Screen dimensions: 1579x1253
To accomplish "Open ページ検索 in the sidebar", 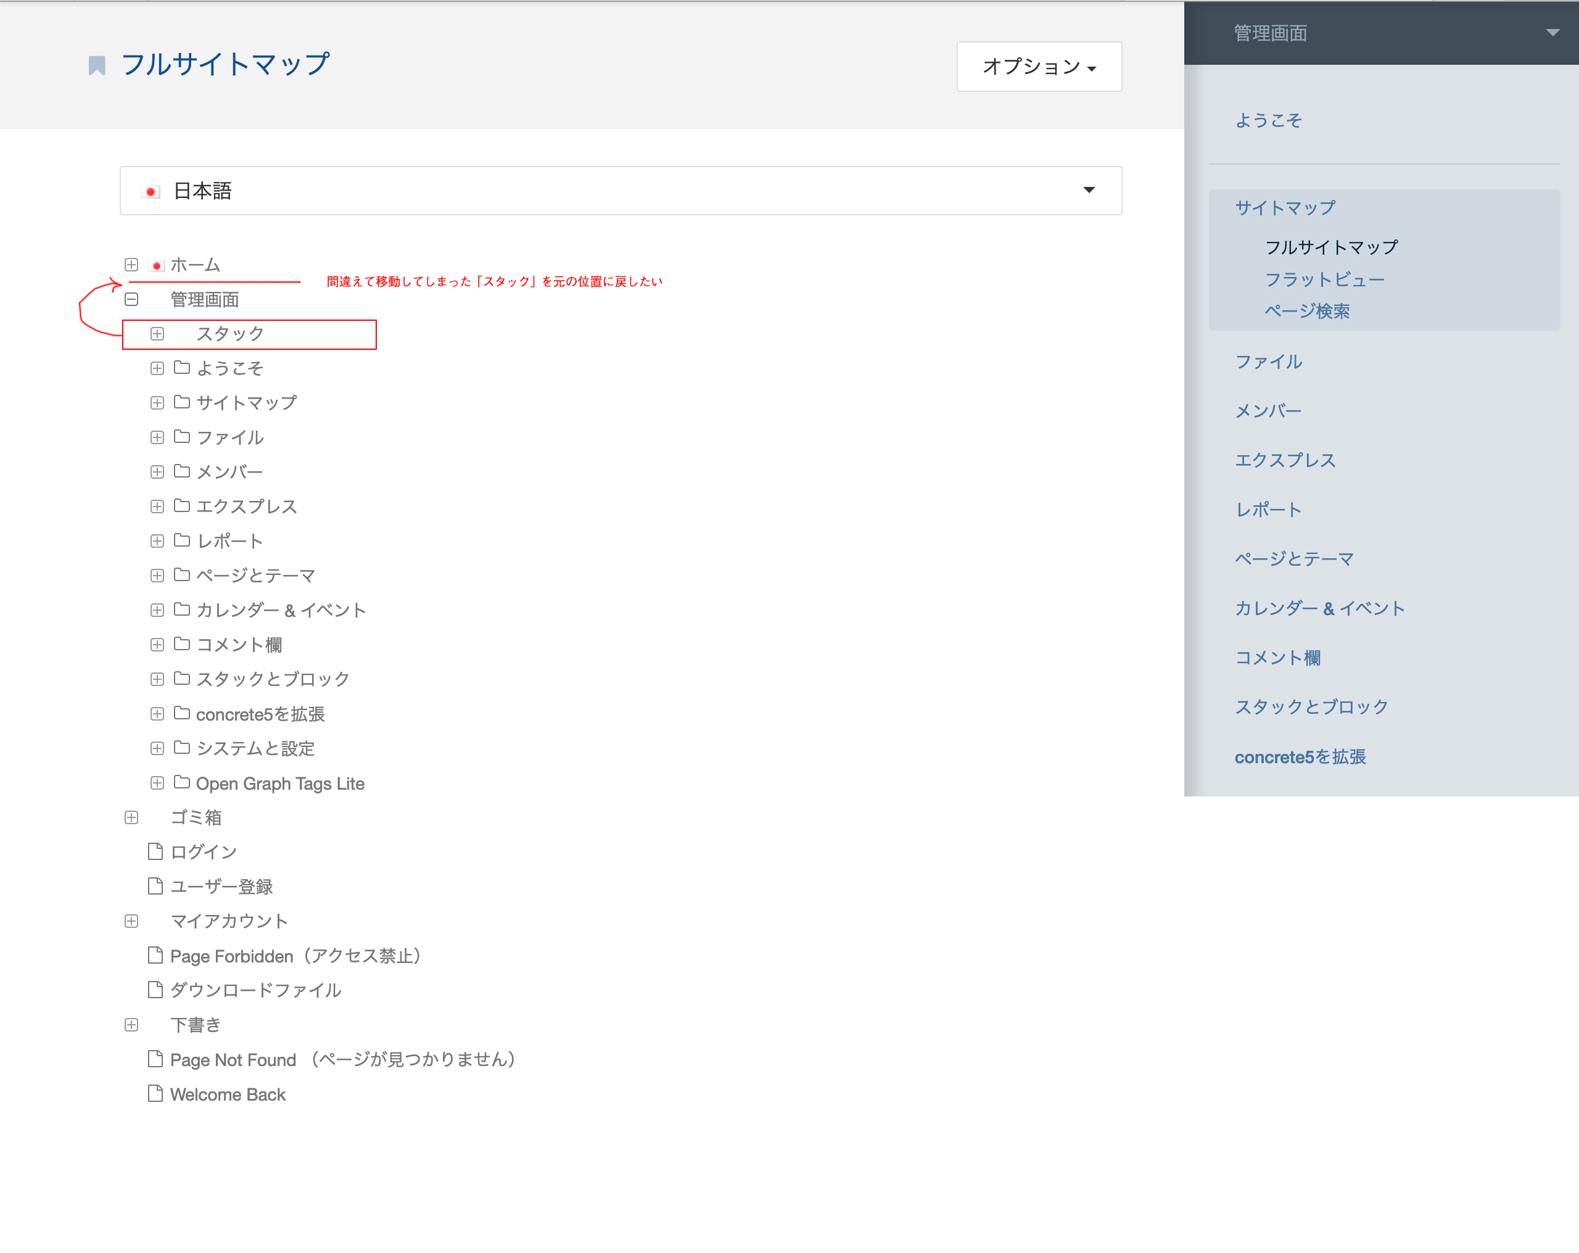I will [x=1307, y=312].
